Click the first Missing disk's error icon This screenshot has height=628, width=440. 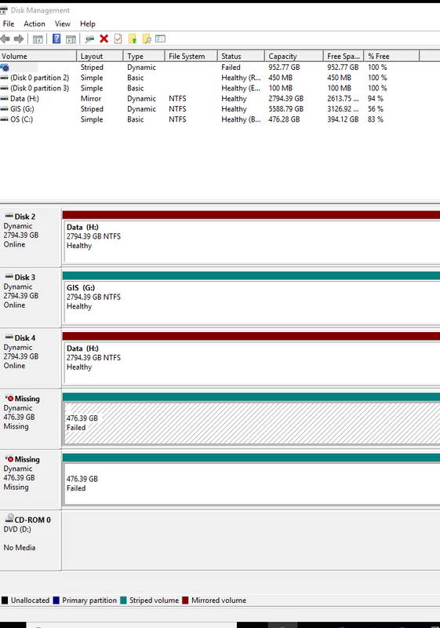pyautogui.click(x=10, y=399)
